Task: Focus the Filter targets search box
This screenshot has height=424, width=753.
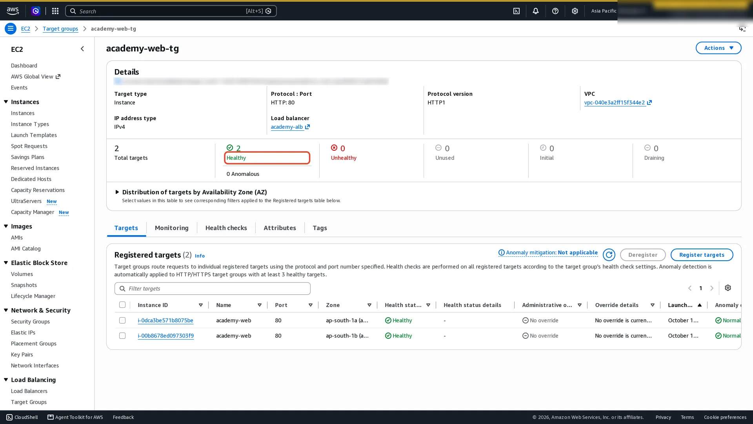Action: point(213,289)
